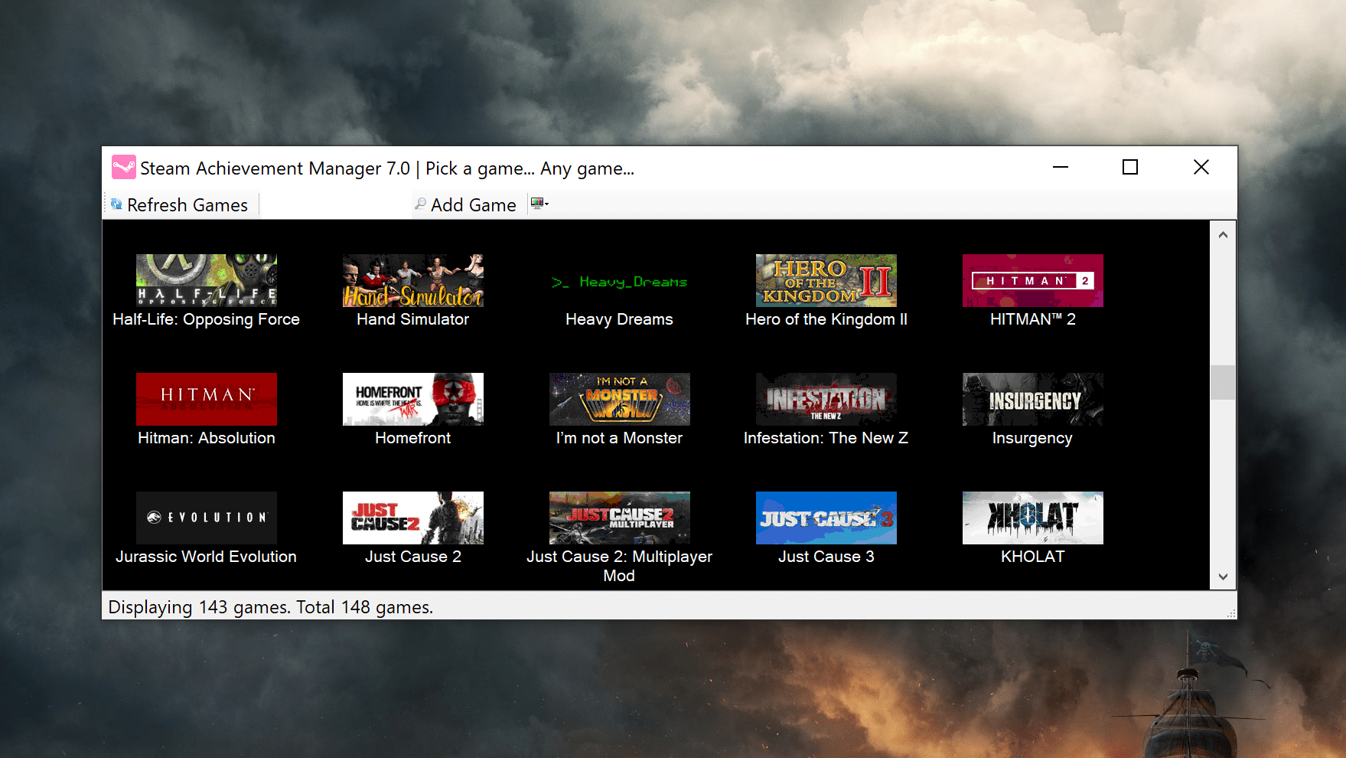1346x758 pixels.
Task: Select the Hitman: Absolution thumbnail
Action: [x=207, y=399]
